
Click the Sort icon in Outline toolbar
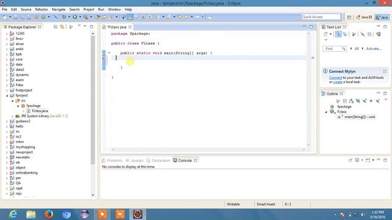(x=351, y=101)
